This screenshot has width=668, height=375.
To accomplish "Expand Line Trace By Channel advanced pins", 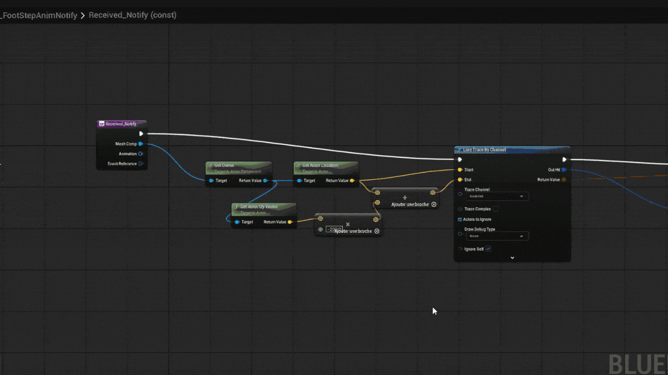I will coord(512,258).
